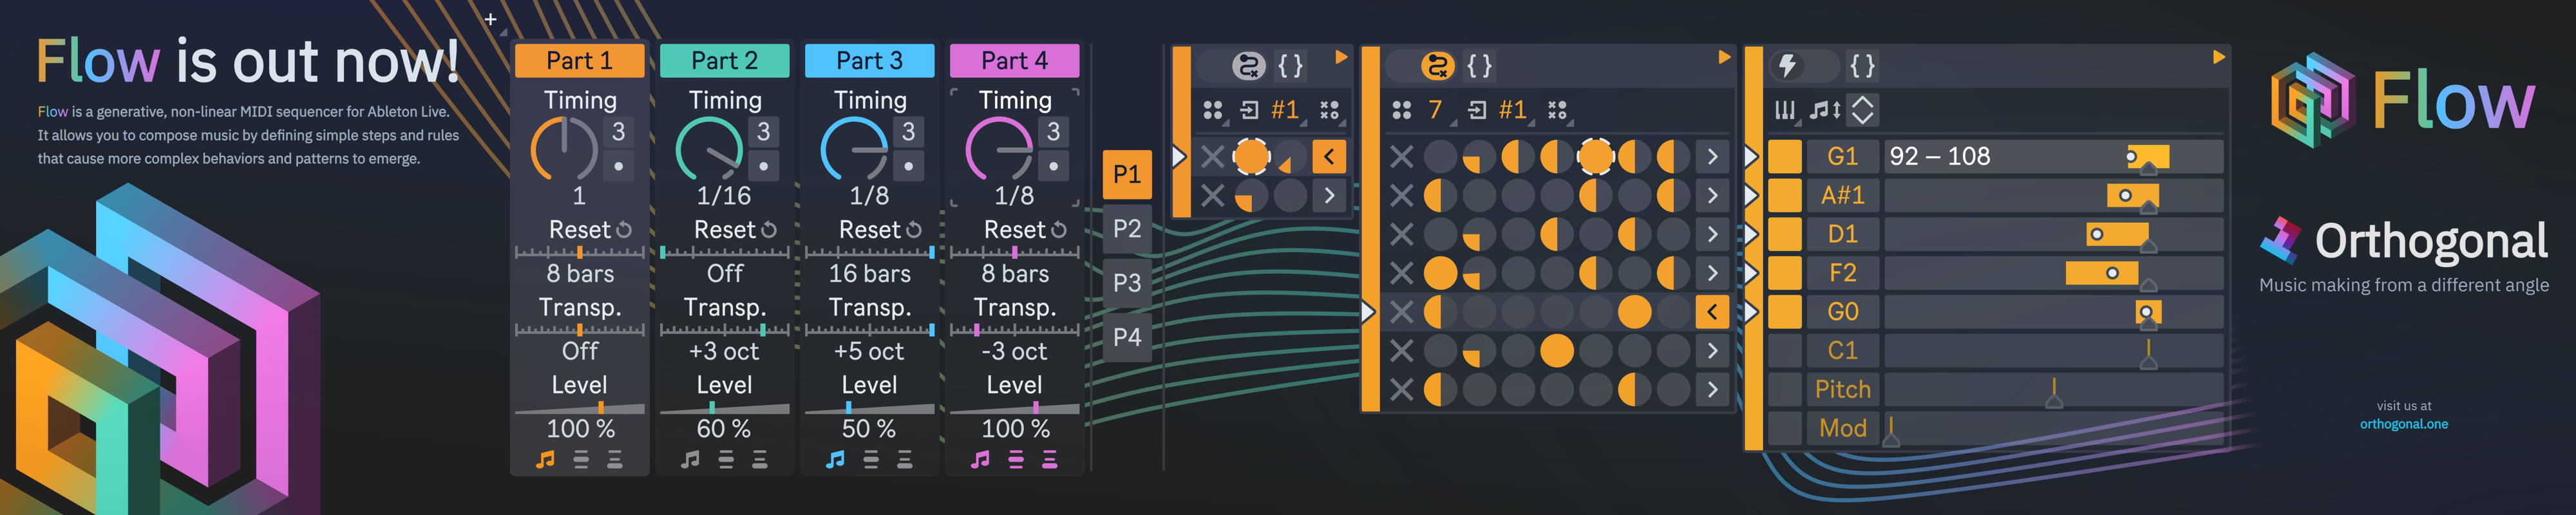Click the Reset circular arrow in Part 2
2576x515 pixels.
(x=768, y=230)
